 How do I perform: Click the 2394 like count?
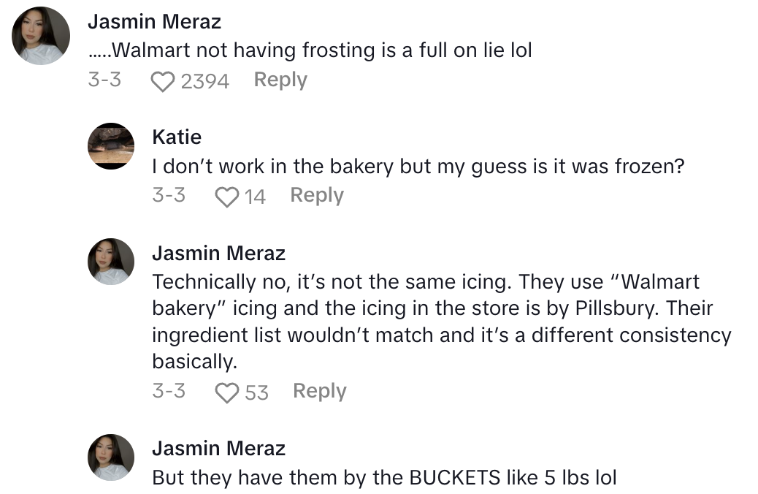[204, 81]
